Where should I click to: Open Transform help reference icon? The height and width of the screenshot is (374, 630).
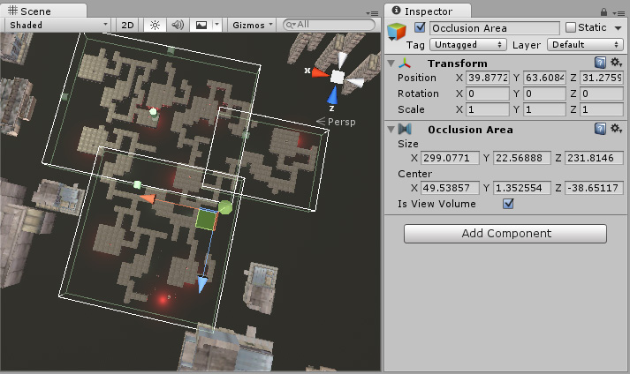pos(600,64)
